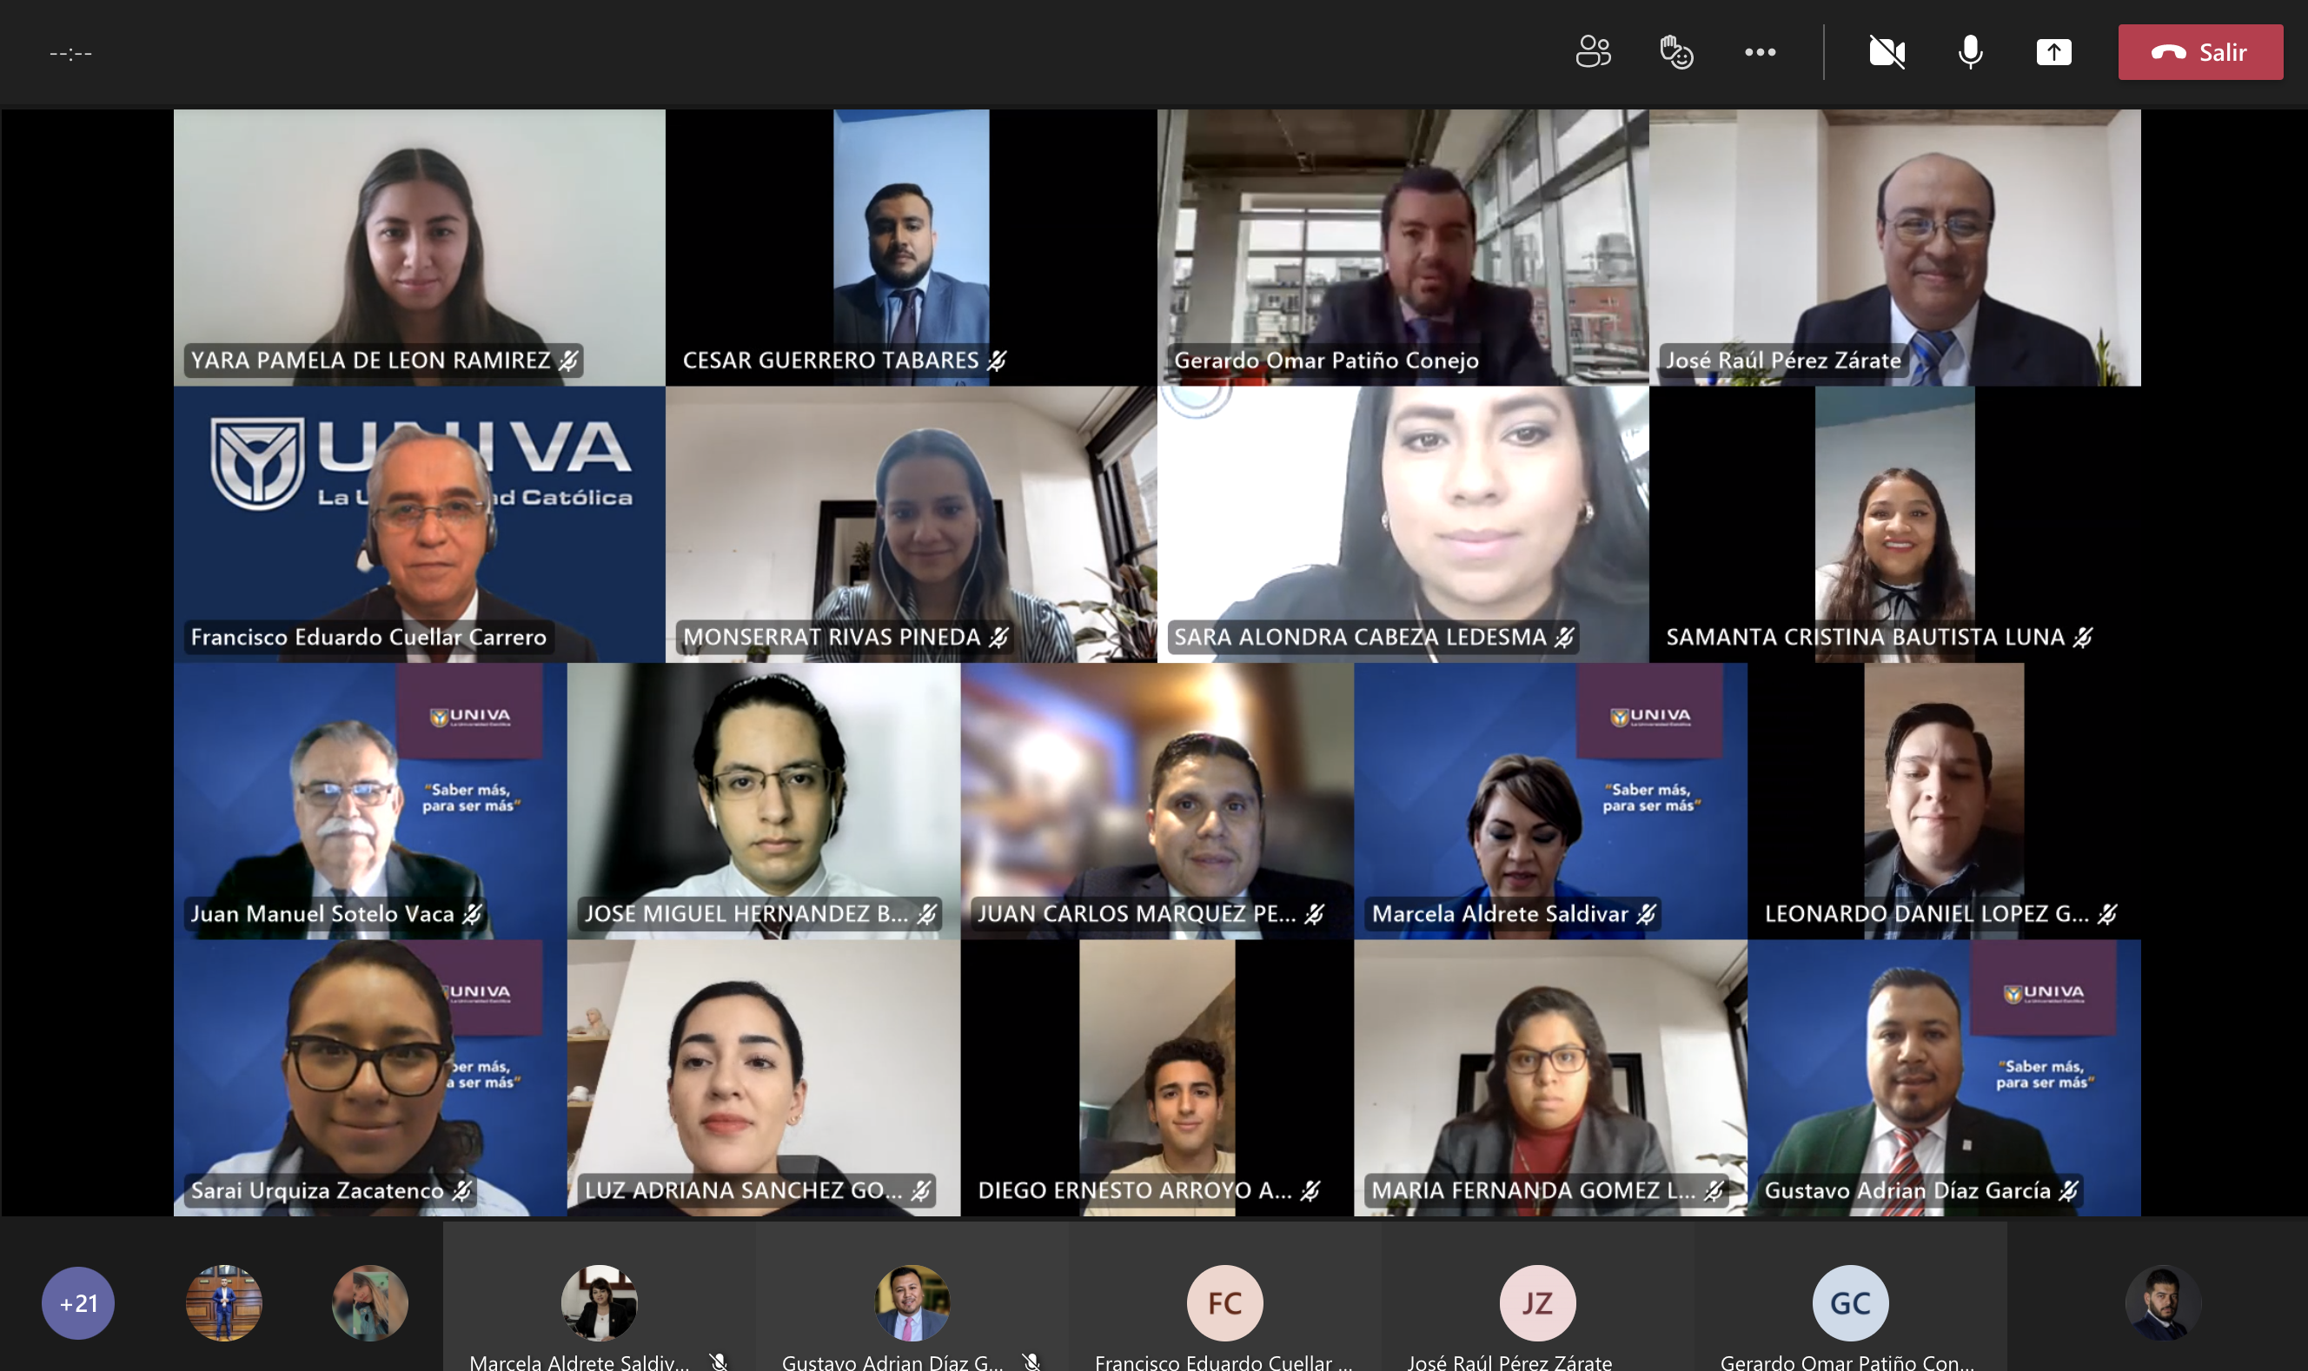Open the share content tray icon
The width and height of the screenshot is (2308, 1371).
coord(2053,52)
